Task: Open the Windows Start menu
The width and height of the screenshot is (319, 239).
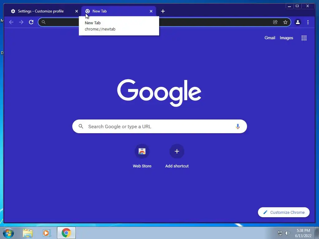Action: coord(8,233)
